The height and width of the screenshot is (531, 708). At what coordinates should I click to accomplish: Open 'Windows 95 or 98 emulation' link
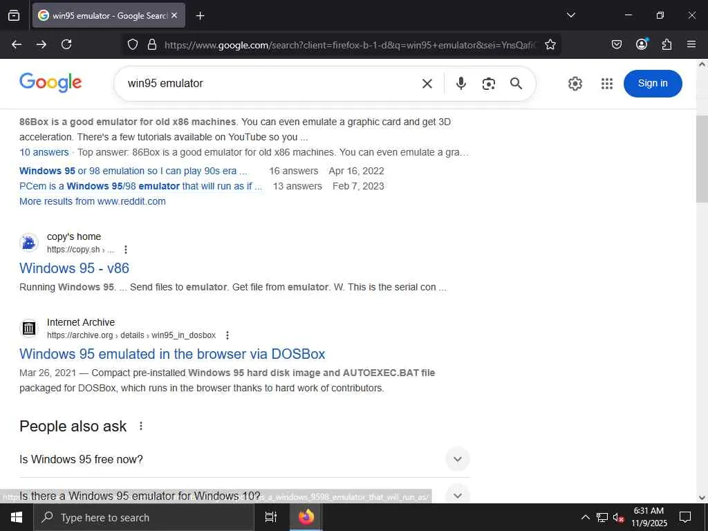point(133,171)
